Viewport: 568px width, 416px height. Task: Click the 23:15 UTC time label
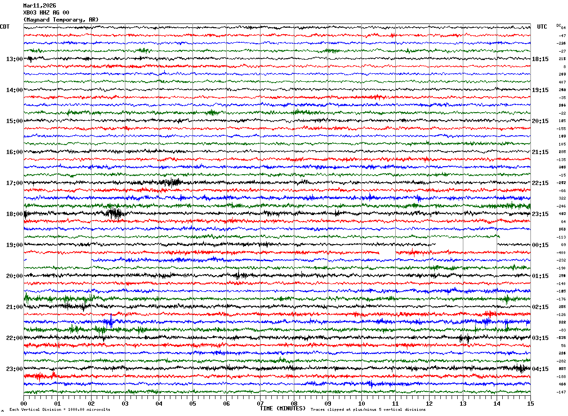(540, 214)
